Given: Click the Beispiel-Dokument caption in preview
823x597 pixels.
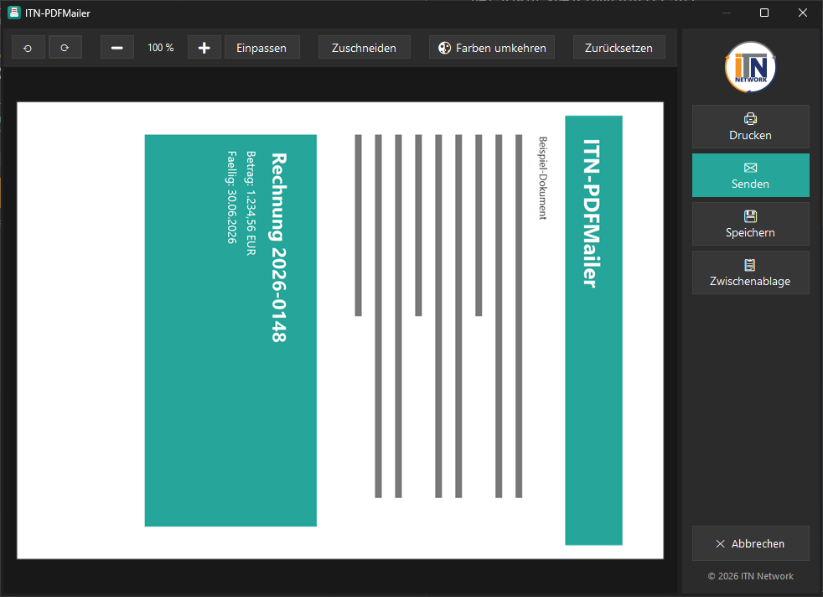Looking at the screenshot, I should [x=543, y=178].
